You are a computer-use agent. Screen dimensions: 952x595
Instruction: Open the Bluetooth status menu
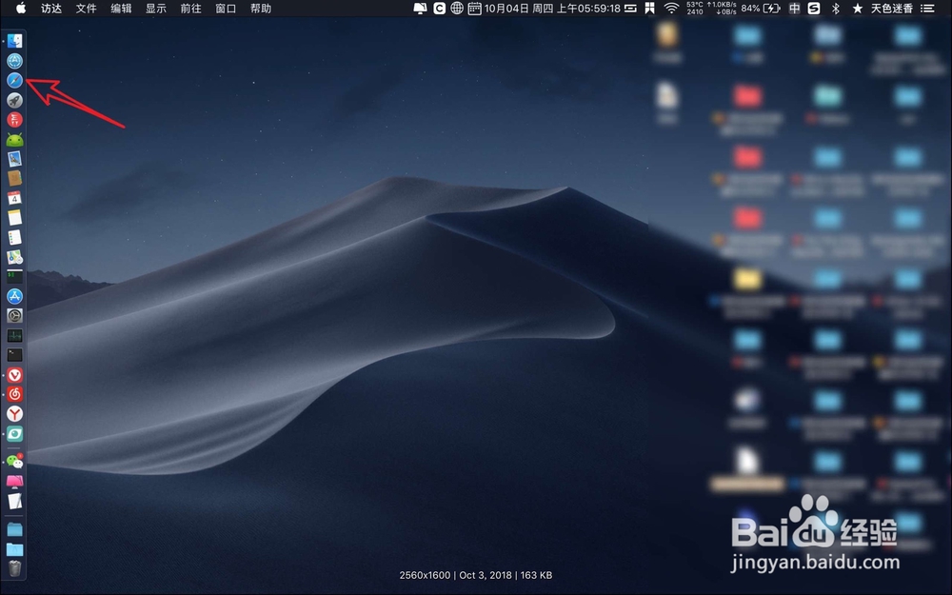click(x=836, y=8)
